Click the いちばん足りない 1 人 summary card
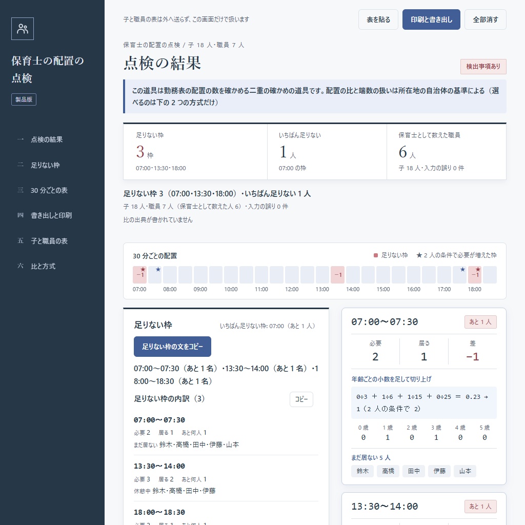Viewport: 525px width, 525px height. coord(327,152)
